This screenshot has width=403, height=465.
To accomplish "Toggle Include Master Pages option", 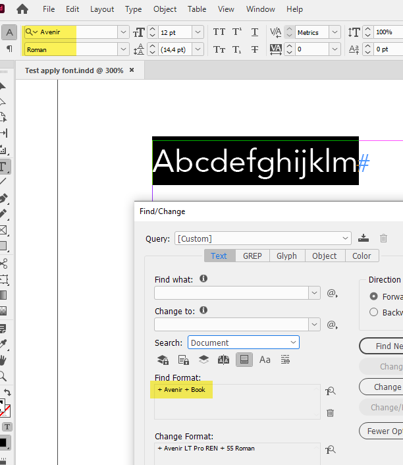I will click(x=223, y=360).
